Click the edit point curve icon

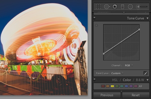(x=145, y=73)
